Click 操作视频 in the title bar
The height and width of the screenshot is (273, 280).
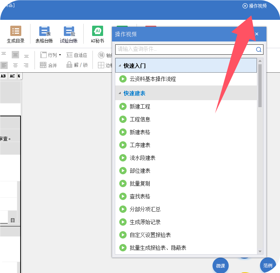pyautogui.click(x=255, y=6)
